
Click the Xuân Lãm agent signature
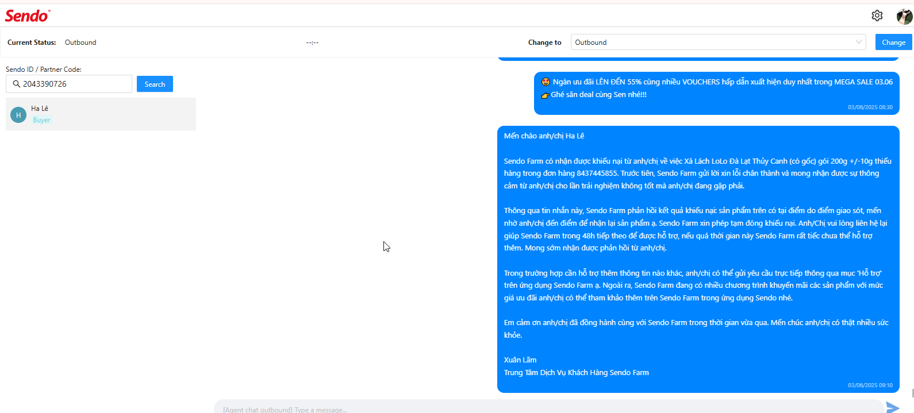pyautogui.click(x=520, y=360)
